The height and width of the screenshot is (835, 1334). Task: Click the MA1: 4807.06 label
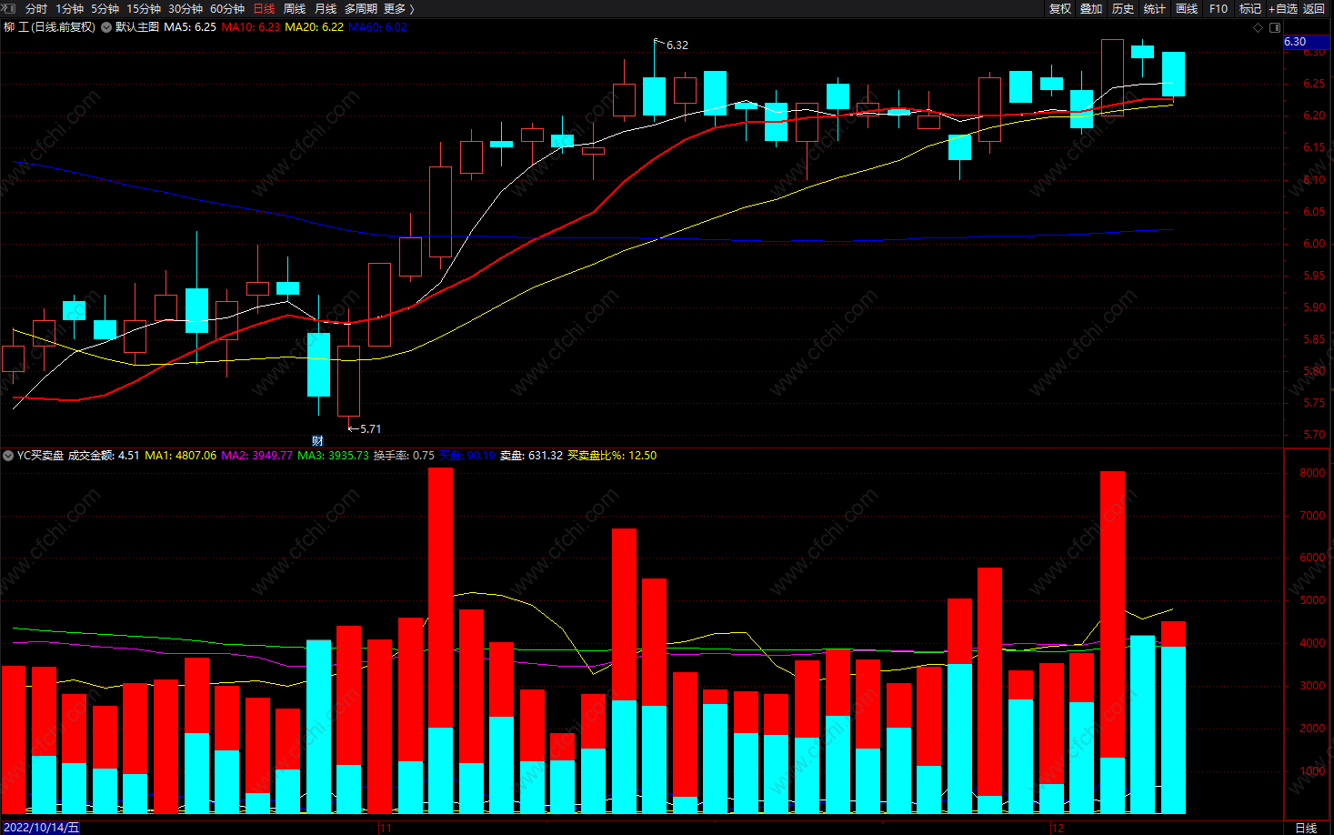181,456
